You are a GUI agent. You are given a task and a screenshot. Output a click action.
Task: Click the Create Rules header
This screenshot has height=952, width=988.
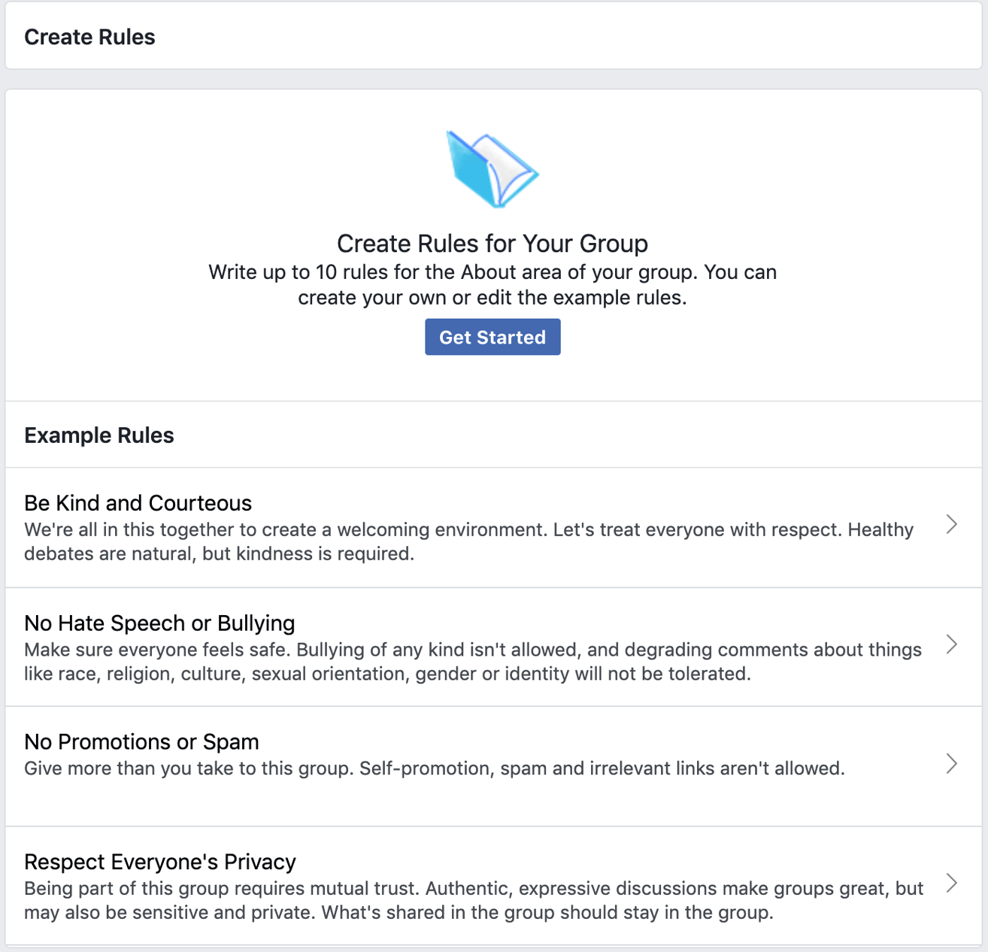[89, 36]
